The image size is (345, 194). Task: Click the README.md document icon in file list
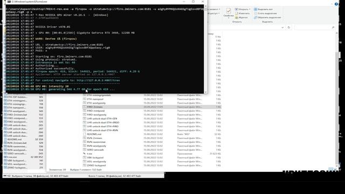pos(84,134)
